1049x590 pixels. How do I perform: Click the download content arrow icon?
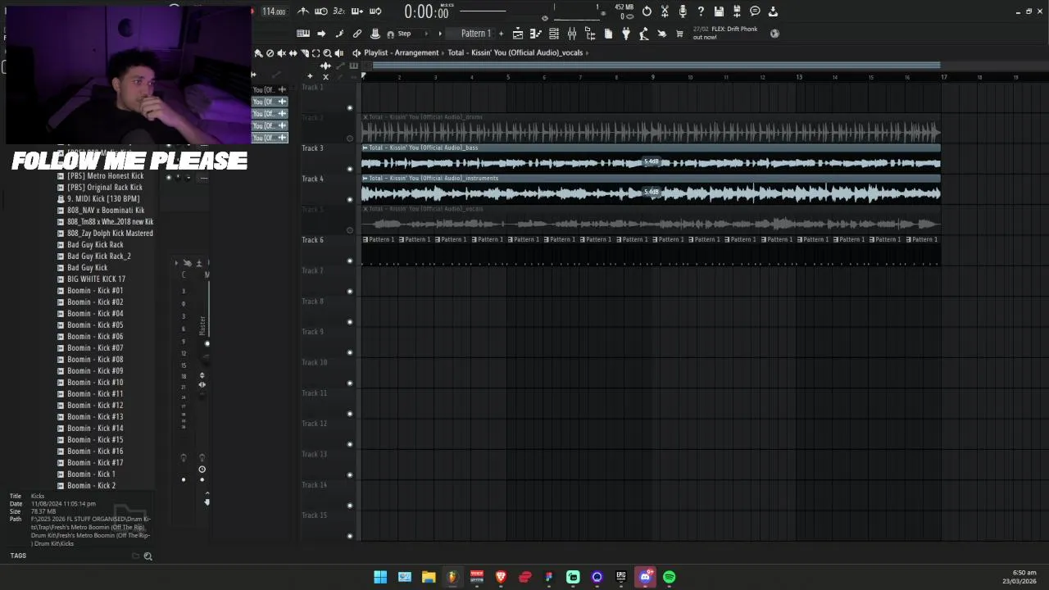tap(773, 11)
